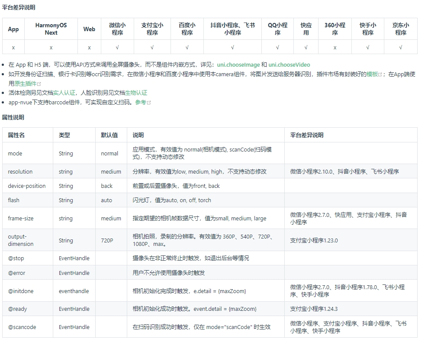
Task: Click the 属性说明 section heading
Action: [x=13, y=117]
